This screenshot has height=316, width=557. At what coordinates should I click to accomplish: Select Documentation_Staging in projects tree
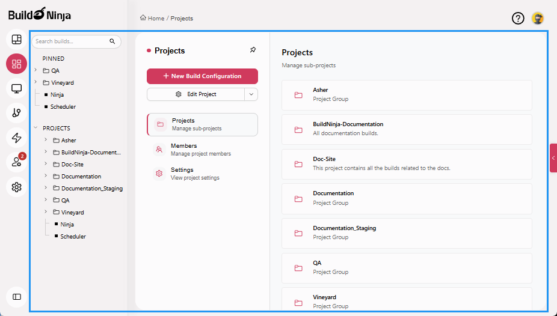[x=92, y=189]
